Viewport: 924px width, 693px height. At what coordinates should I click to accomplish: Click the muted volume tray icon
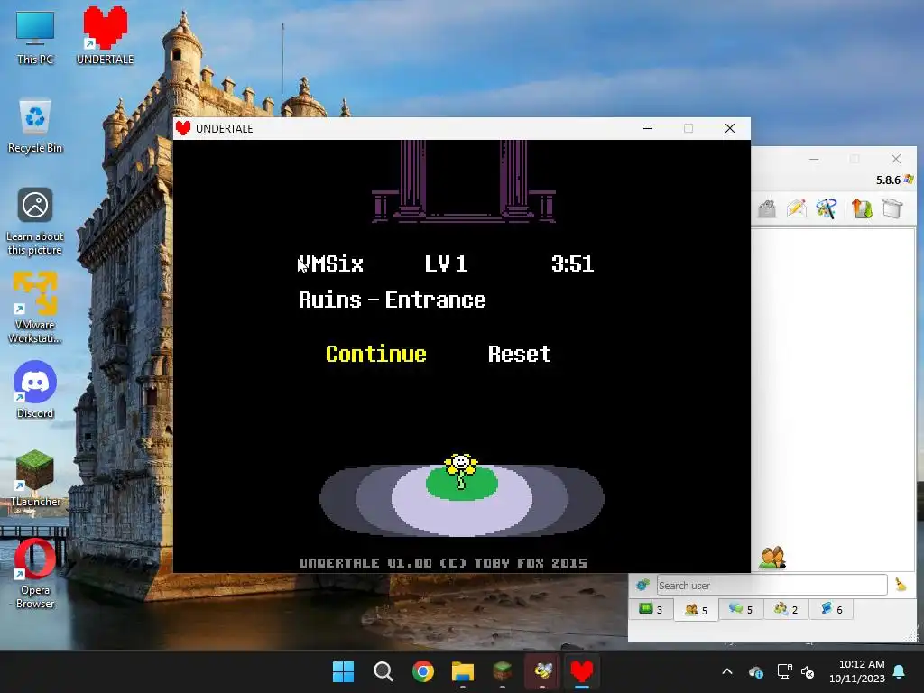click(x=808, y=671)
